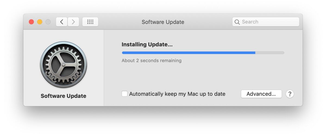The height and width of the screenshot is (135, 326).
Task: Go forward with the right chevron button
Action: point(73,22)
